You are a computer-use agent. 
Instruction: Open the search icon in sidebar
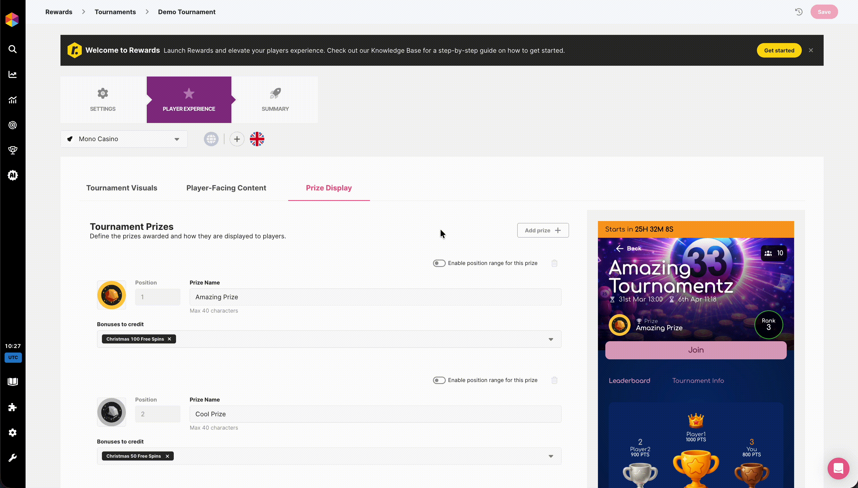tap(12, 49)
